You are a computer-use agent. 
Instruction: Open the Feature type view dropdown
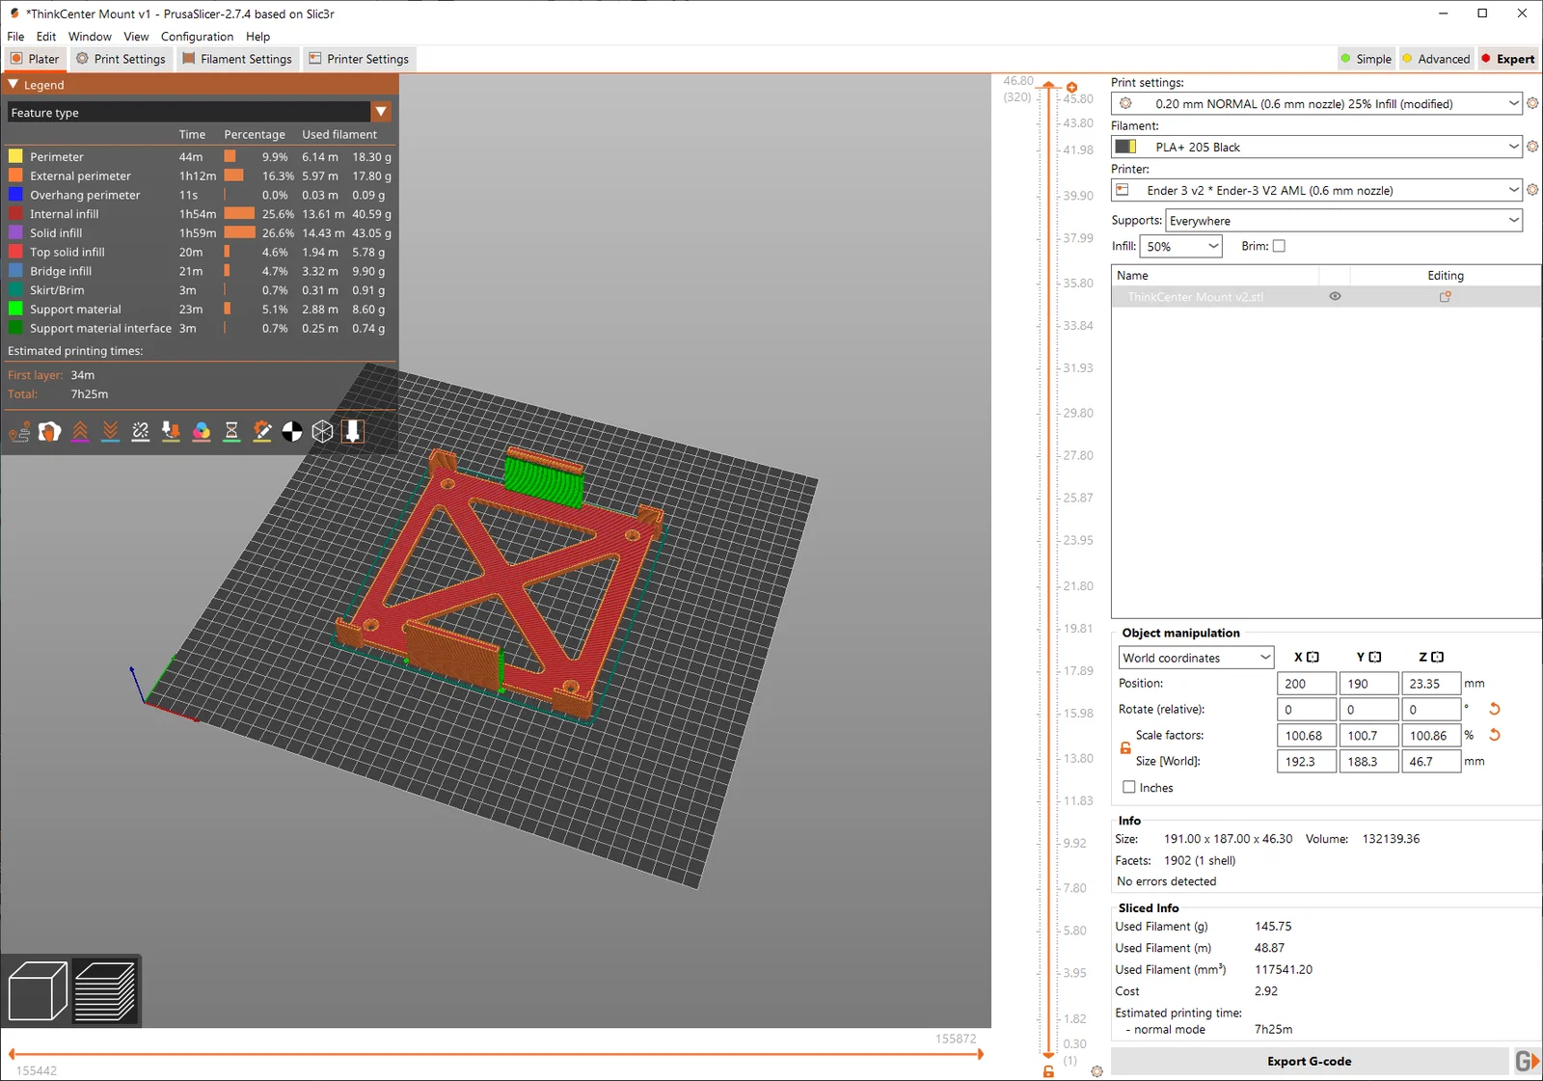click(199, 112)
